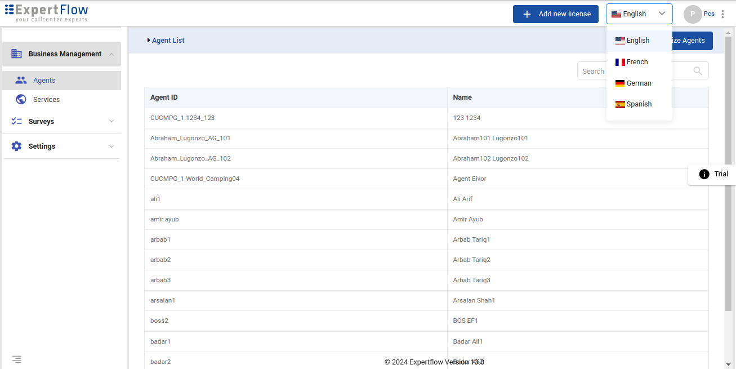Click the user avatar P
The height and width of the screenshot is (369, 736).
[x=692, y=14]
